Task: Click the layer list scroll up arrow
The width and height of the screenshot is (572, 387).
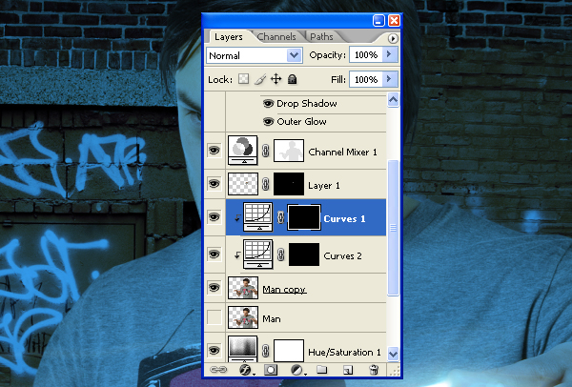Action: (393, 99)
